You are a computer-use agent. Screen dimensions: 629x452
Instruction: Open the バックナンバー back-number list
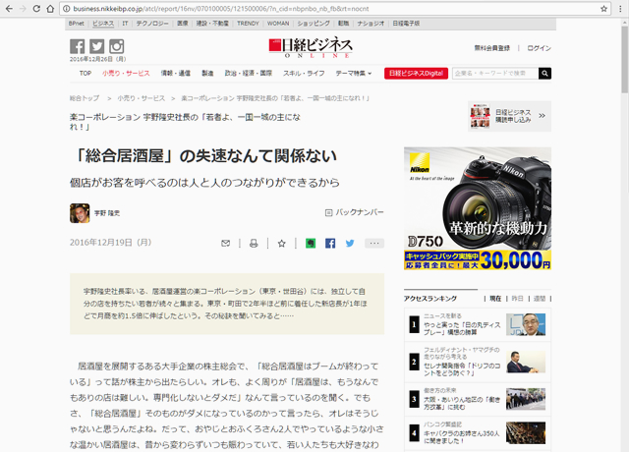click(x=354, y=211)
